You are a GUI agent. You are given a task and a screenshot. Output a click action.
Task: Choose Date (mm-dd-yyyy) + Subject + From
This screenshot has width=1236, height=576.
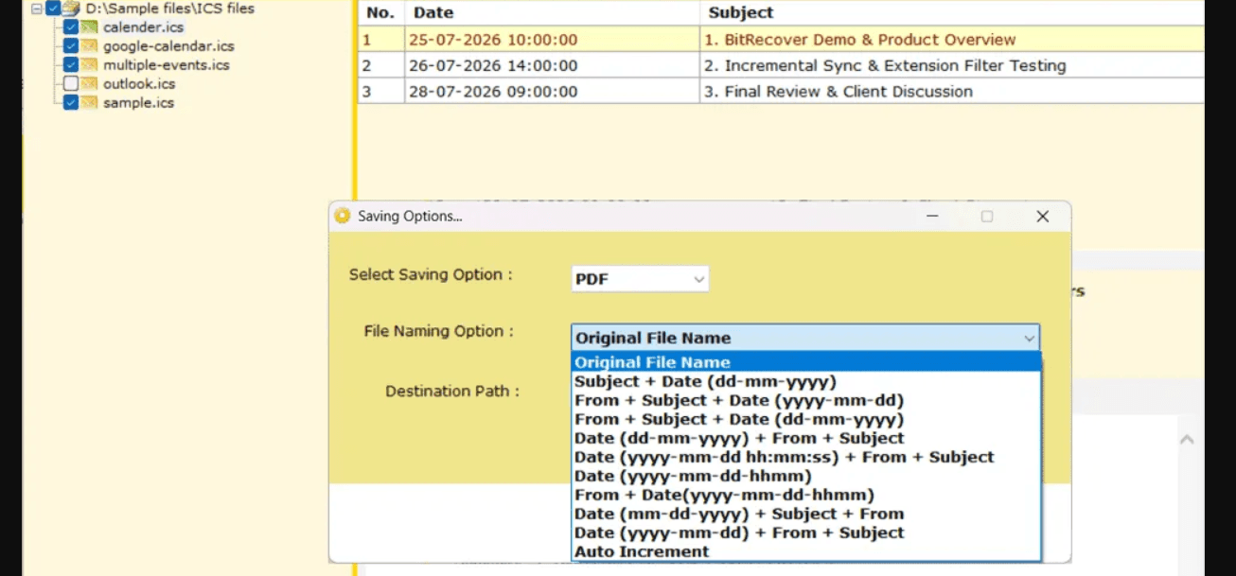pyautogui.click(x=806, y=514)
